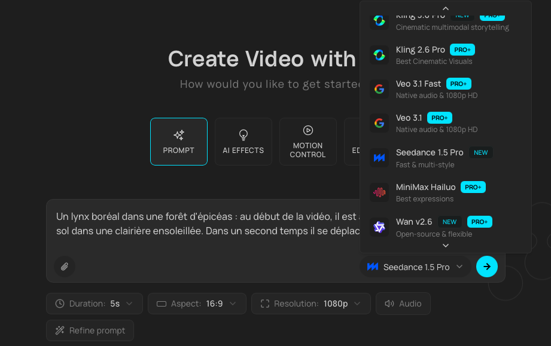Viewport: 551px width, 346px height.
Task: Expand the Resolution 1080p dropdown
Action: [310, 304]
